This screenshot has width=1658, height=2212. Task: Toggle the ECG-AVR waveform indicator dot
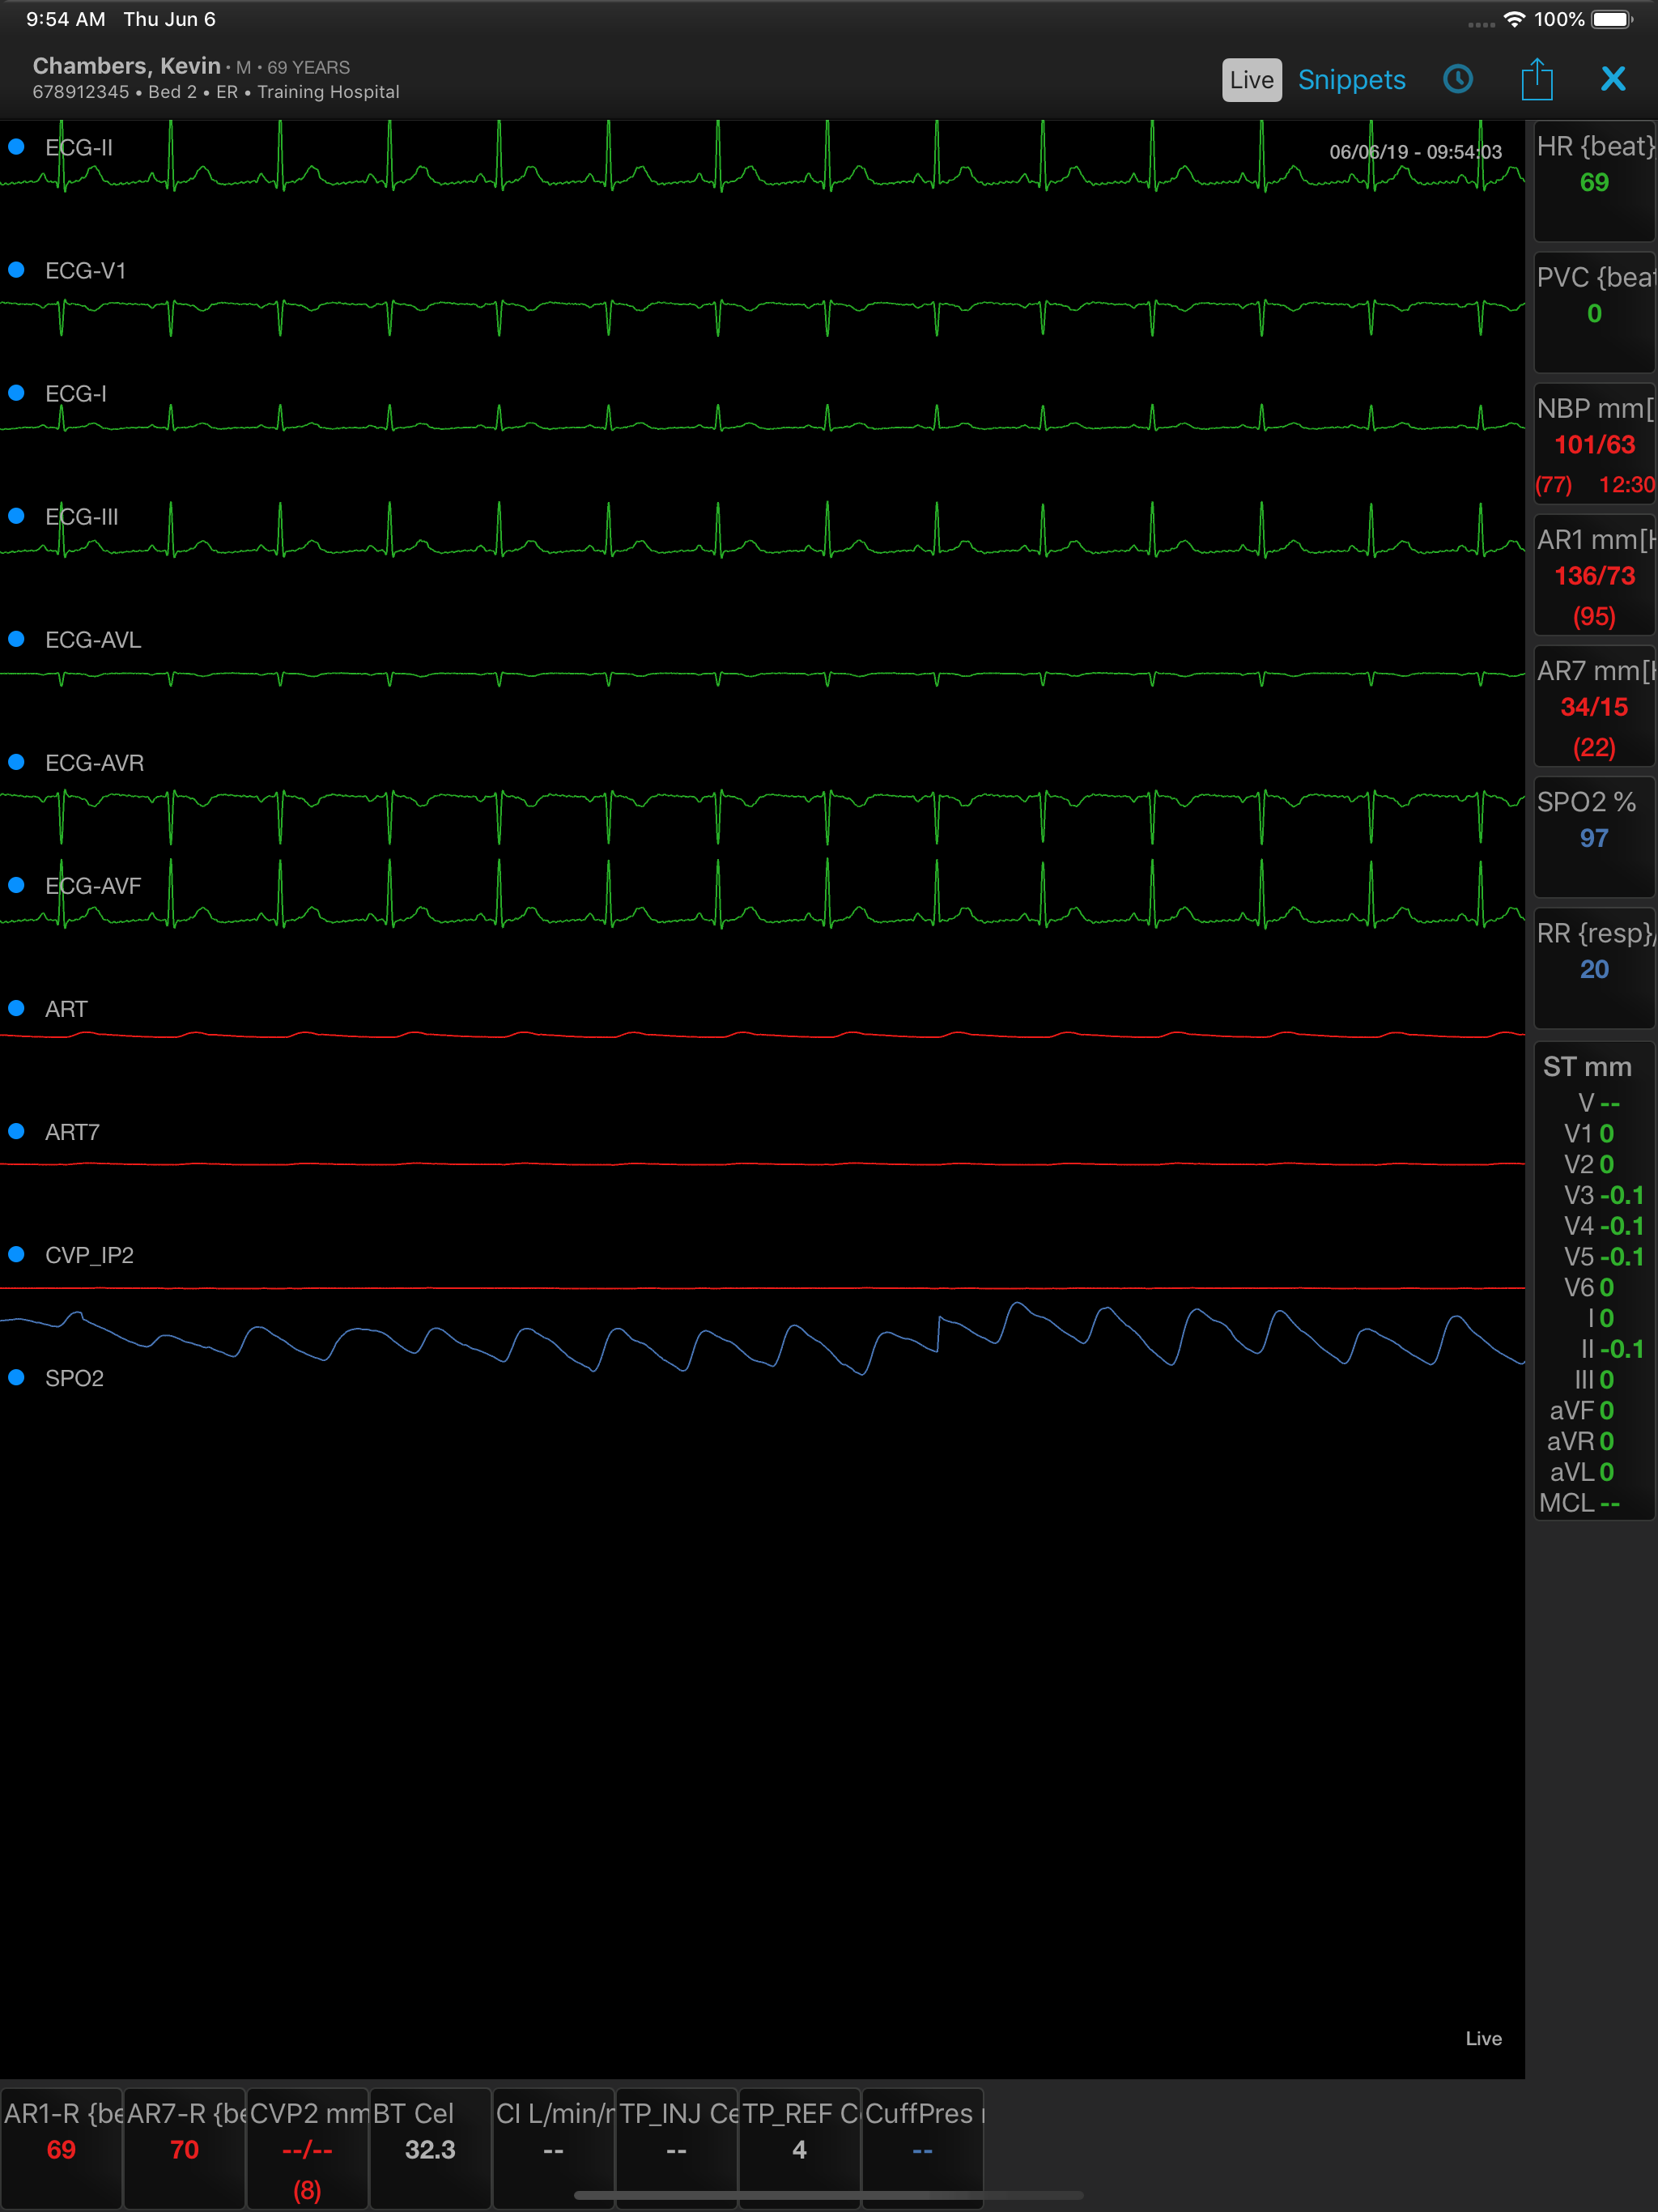click(16, 762)
